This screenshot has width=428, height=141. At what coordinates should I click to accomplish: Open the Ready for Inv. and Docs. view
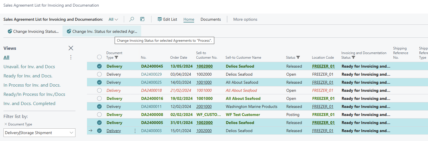click(28, 76)
